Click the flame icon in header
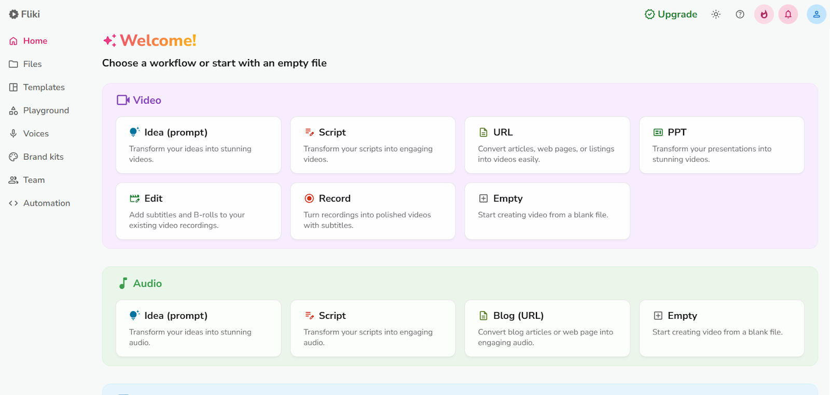 (x=764, y=15)
